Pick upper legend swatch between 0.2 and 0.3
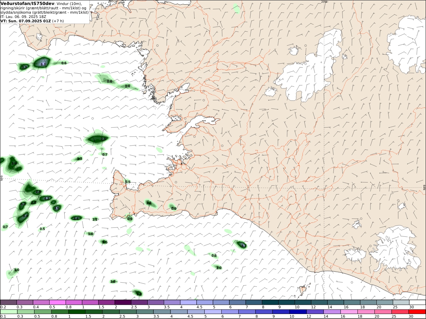 9,302
